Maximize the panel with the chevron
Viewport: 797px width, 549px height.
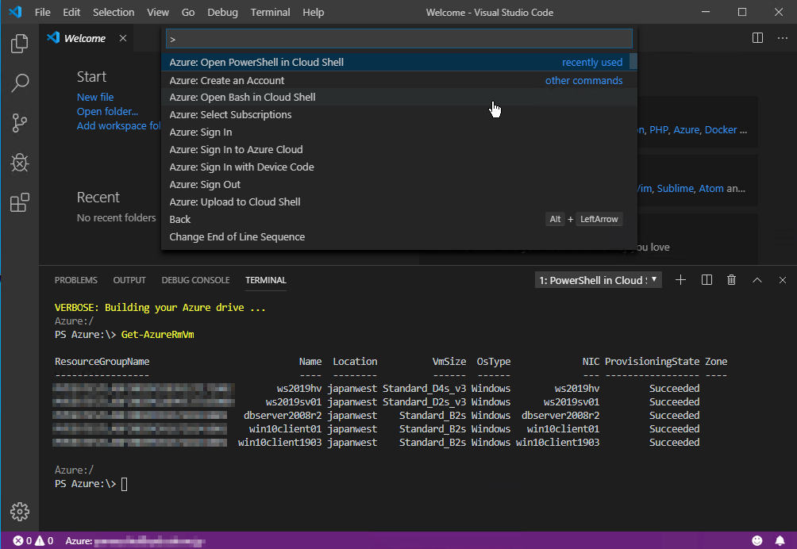pos(757,279)
